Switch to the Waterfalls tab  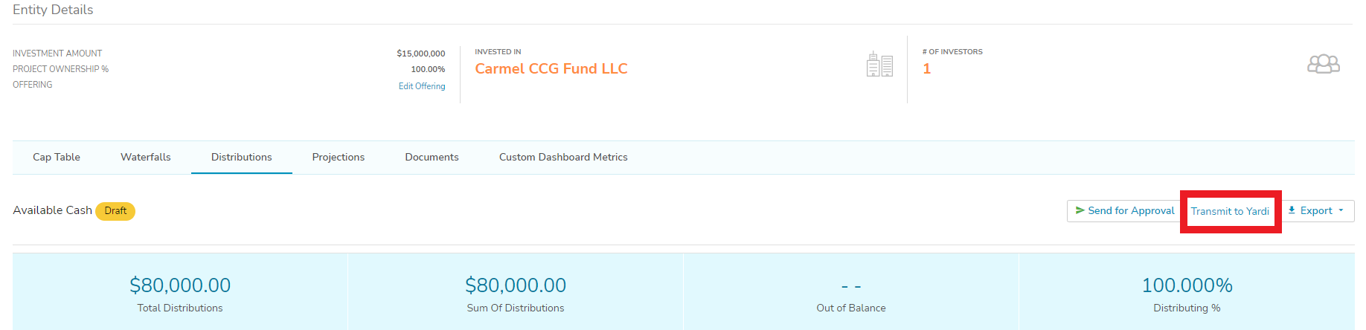pyautogui.click(x=146, y=158)
